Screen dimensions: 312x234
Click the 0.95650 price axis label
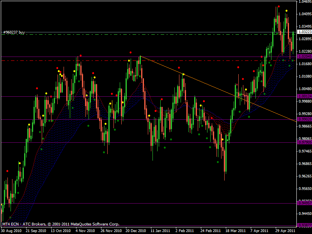click(x=305, y=189)
